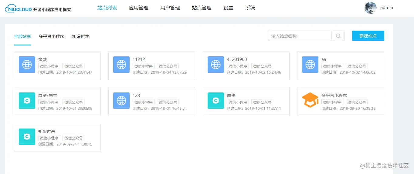
Task: Click globe icon of 123 site
Action: point(121,101)
